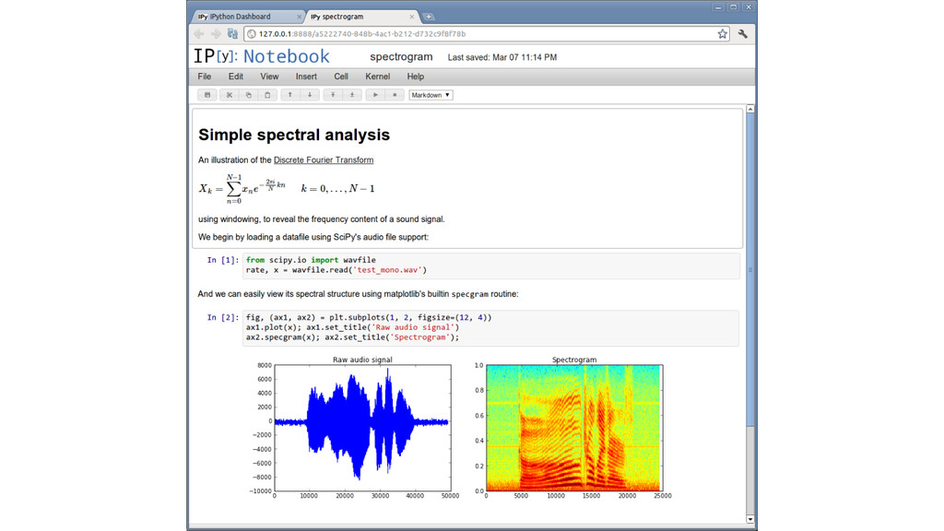Interrupt the kernel with the stop icon
The image size is (944, 531).
(x=395, y=95)
